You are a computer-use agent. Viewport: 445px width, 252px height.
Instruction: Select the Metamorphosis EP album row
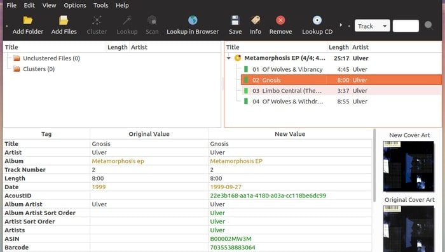pos(338,58)
